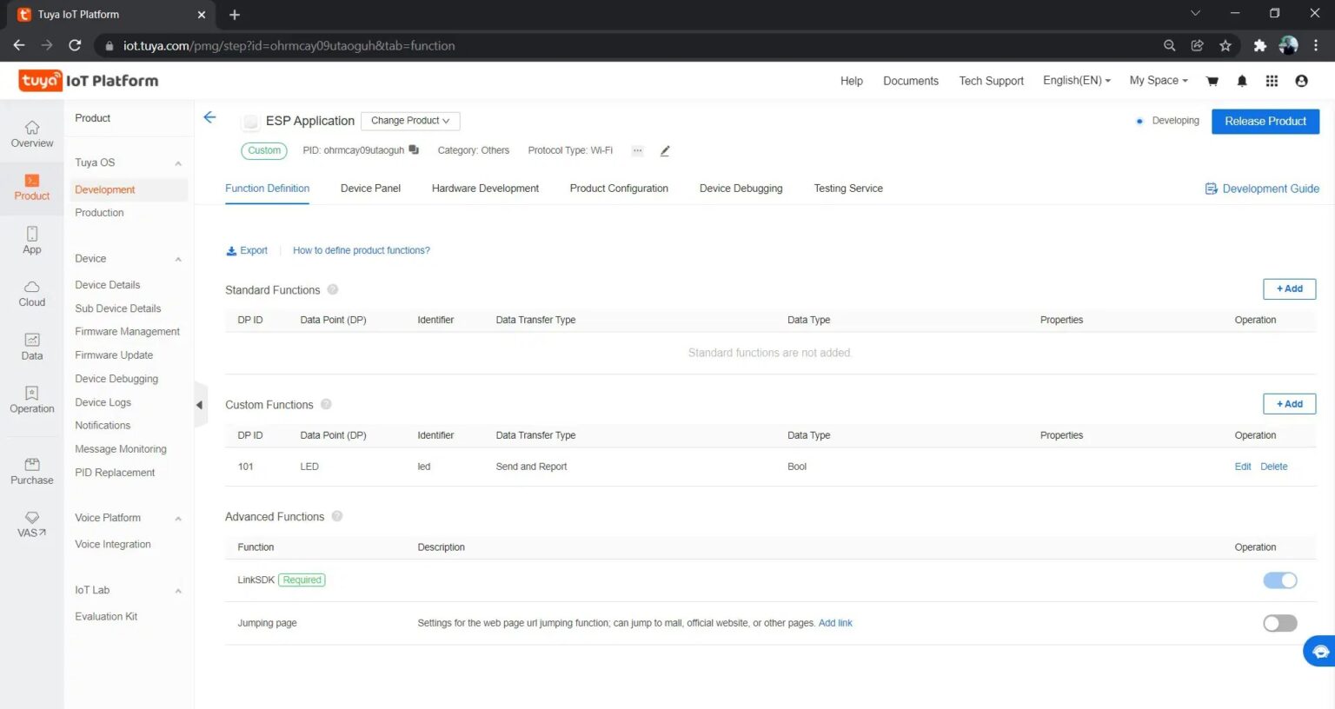This screenshot has height=709, width=1335.
Task: Open the apps grid icon in header
Action: coord(1271,80)
